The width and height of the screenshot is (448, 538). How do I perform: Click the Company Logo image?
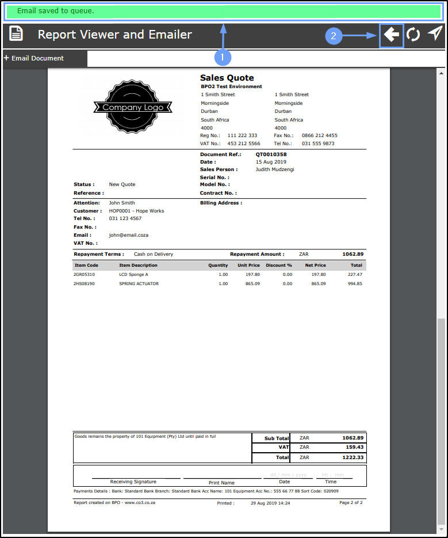[x=133, y=107]
